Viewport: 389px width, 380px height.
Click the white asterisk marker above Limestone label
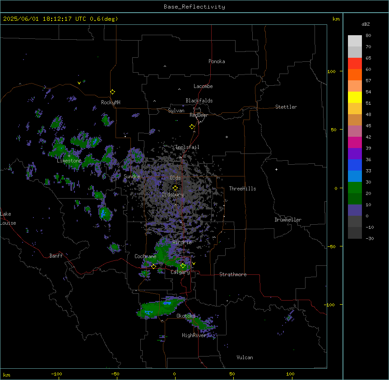[x=69, y=156]
